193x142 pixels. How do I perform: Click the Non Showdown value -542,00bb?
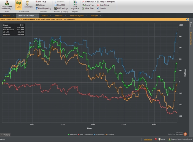(x=21, y=30)
